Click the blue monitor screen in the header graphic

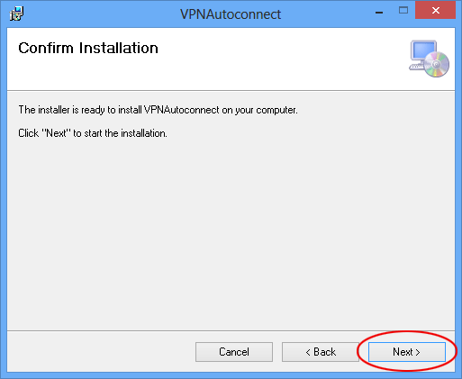(x=423, y=50)
